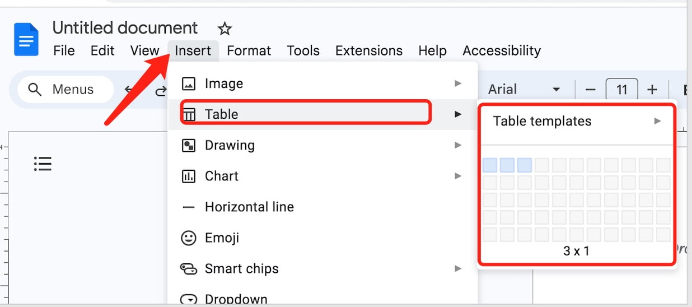
Task: Click the font size field showing 11
Action: (x=621, y=90)
